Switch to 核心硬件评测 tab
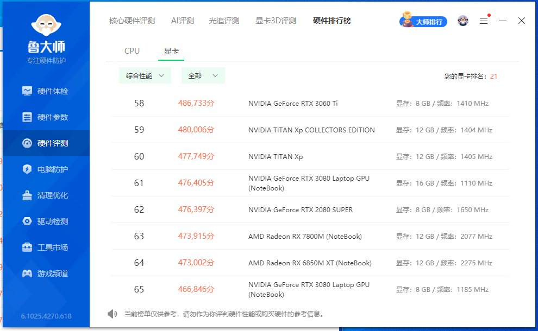The height and width of the screenshot is (331, 538). (x=132, y=21)
